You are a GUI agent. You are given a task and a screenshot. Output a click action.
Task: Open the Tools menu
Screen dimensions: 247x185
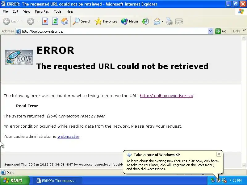58,11
